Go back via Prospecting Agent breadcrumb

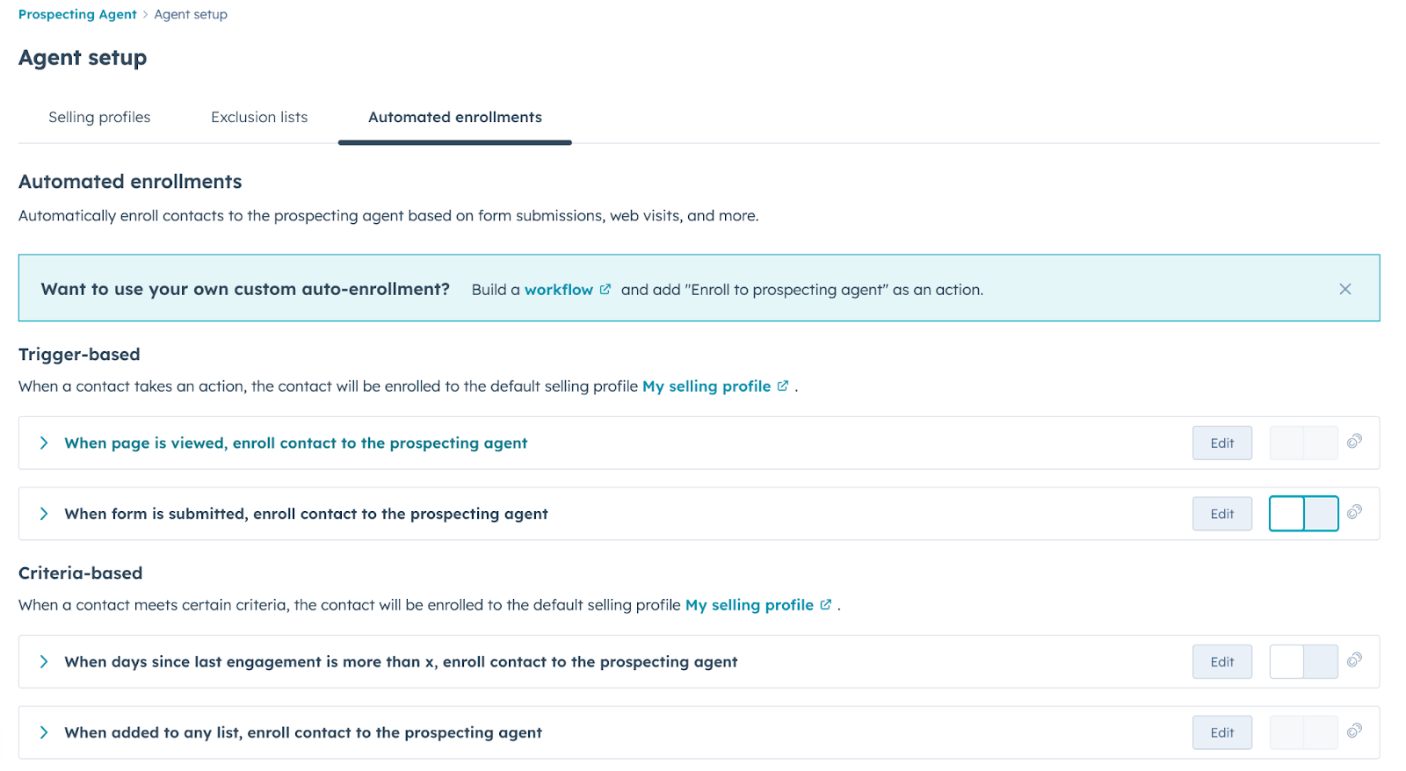77,14
